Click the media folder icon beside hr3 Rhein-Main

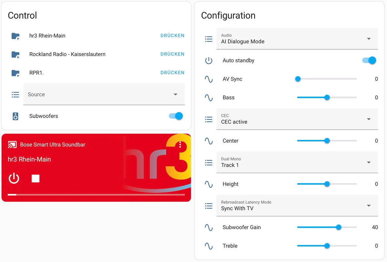15,36
